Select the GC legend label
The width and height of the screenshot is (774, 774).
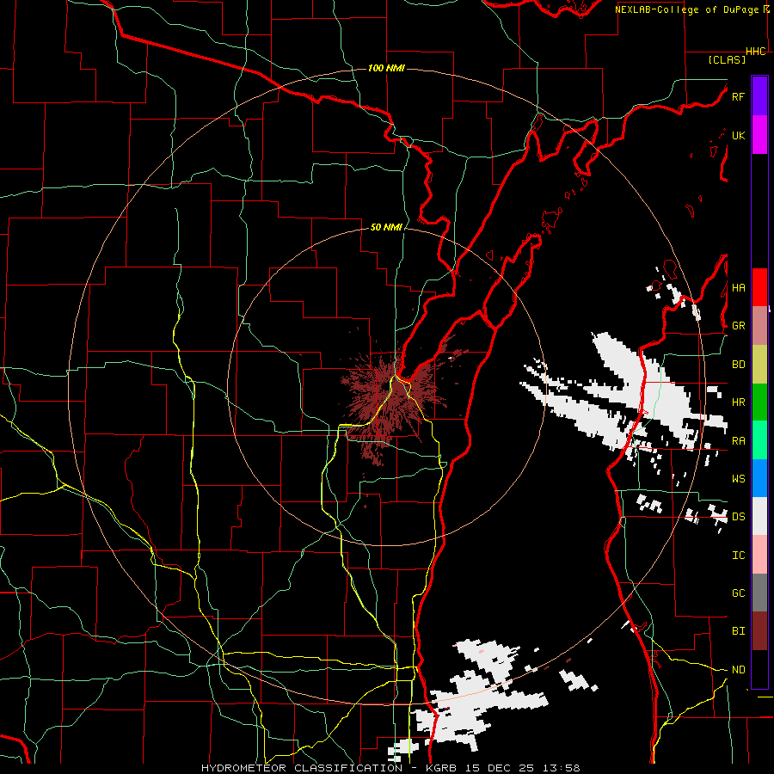tap(738, 593)
